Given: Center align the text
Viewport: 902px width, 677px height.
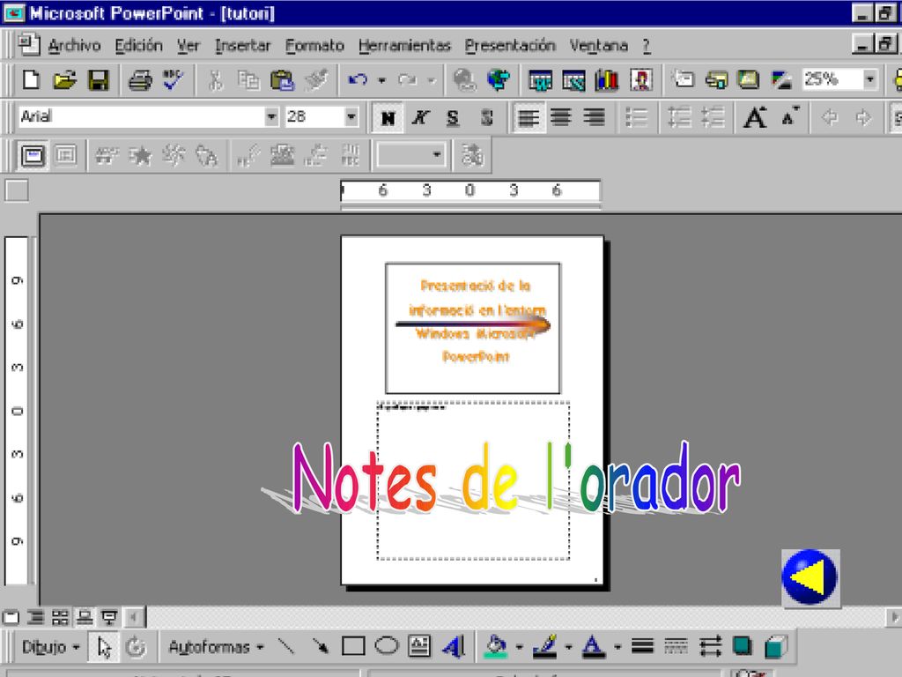Looking at the screenshot, I should coord(561,118).
